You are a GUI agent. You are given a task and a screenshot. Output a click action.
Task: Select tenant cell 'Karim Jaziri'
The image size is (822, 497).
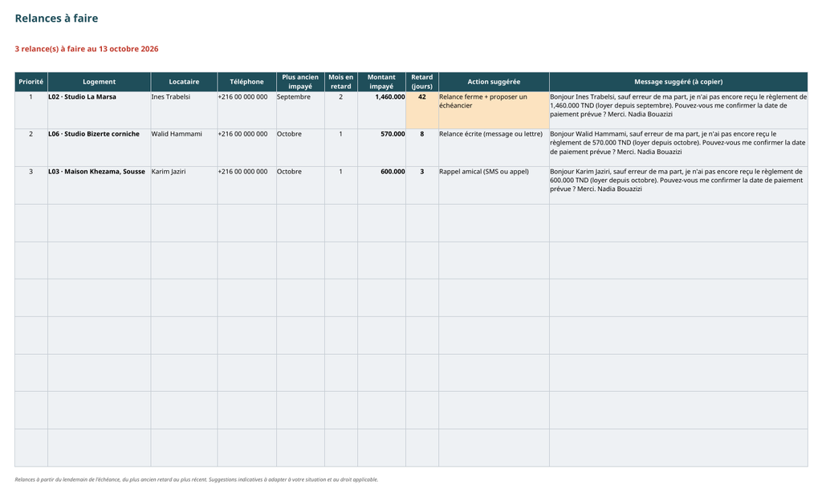[184, 185]
